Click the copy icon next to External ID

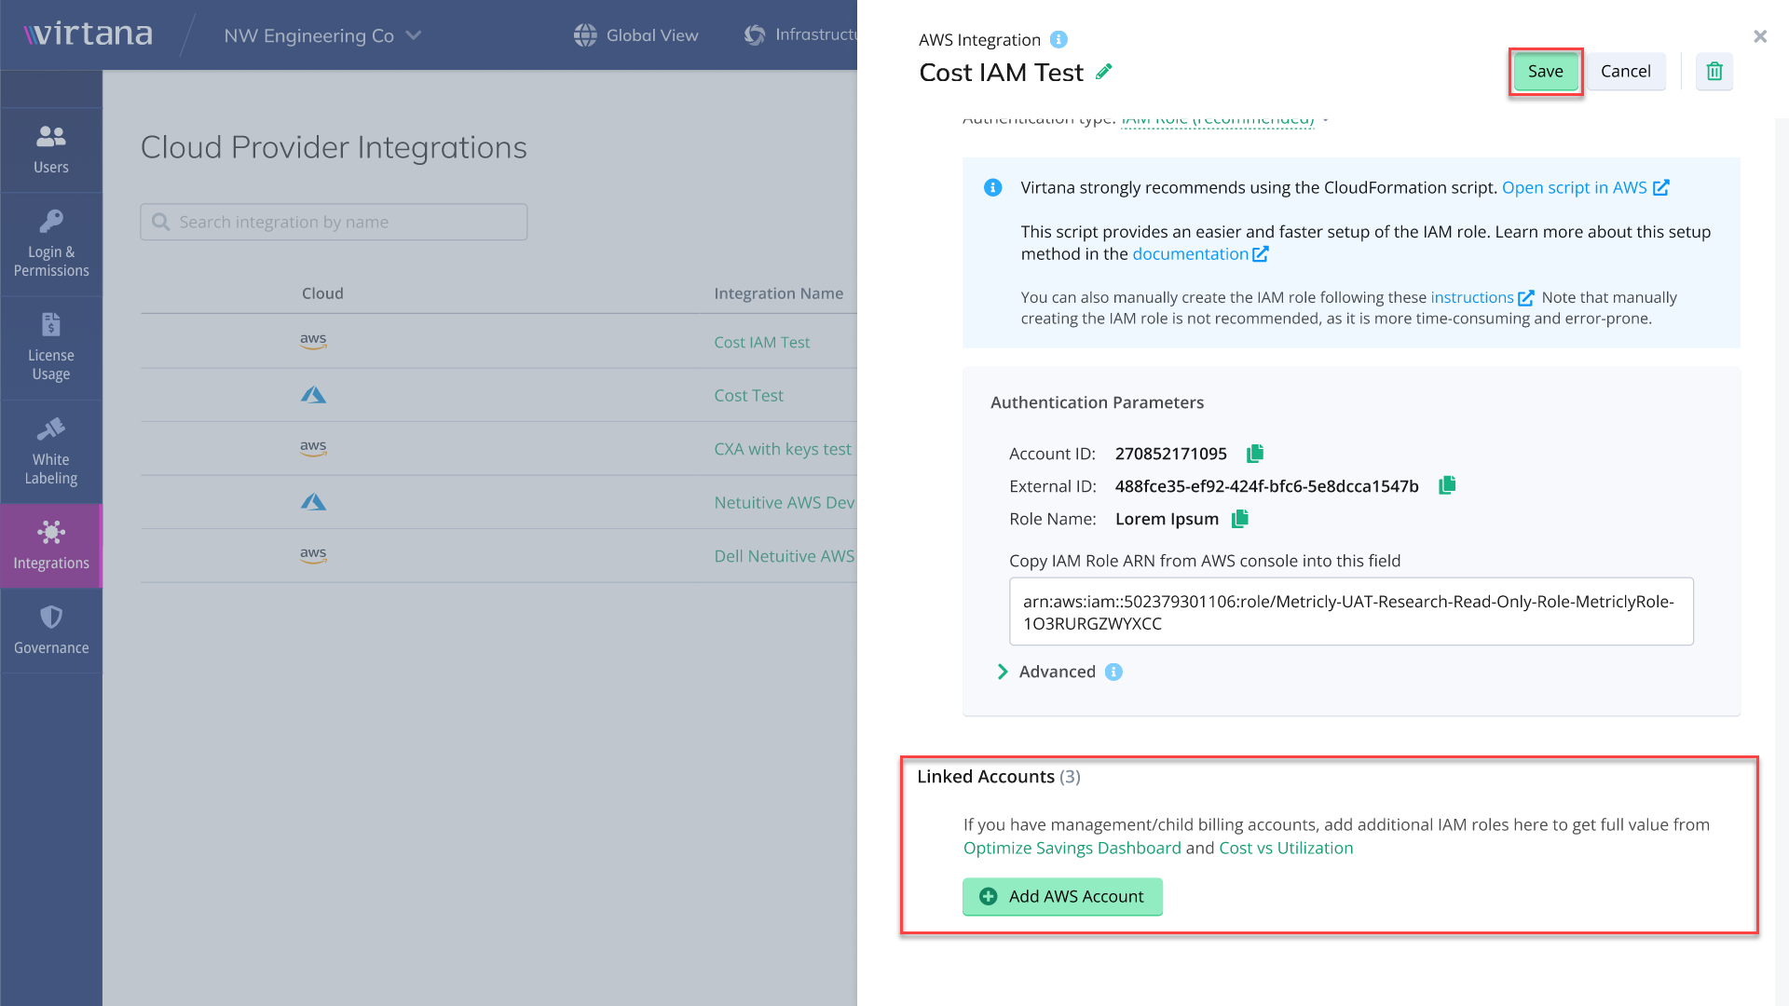(1447, 485)
